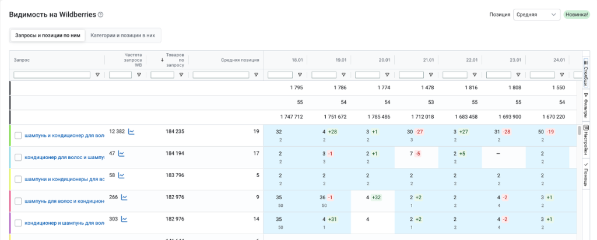Sort by Частота запроса WB column header
The width and height of the screenshot is (597, 240).
click(133, 60)
